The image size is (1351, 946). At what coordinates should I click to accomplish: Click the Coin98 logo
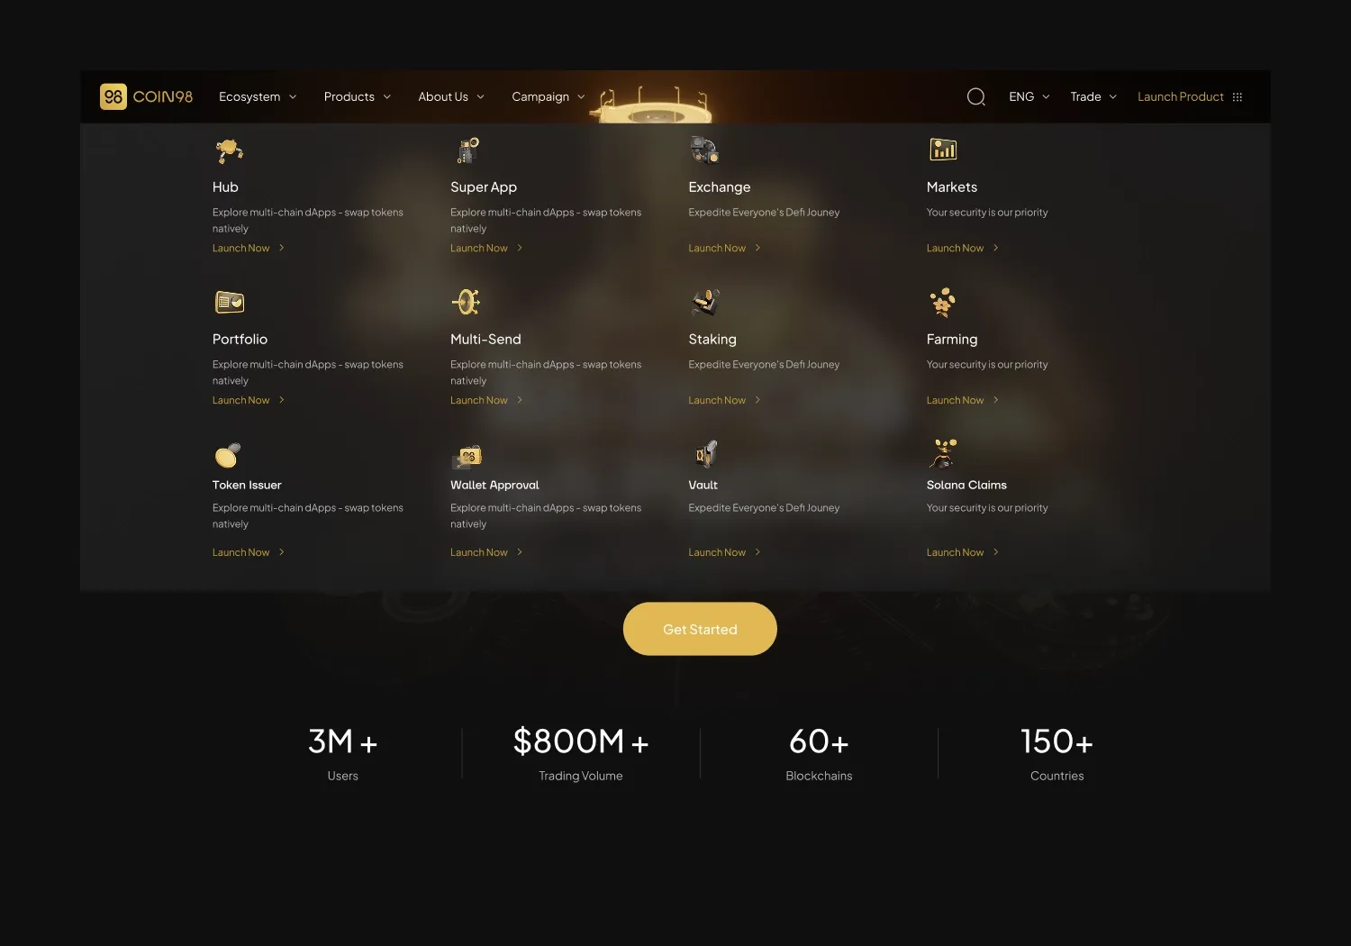click(x=147, y=96)
